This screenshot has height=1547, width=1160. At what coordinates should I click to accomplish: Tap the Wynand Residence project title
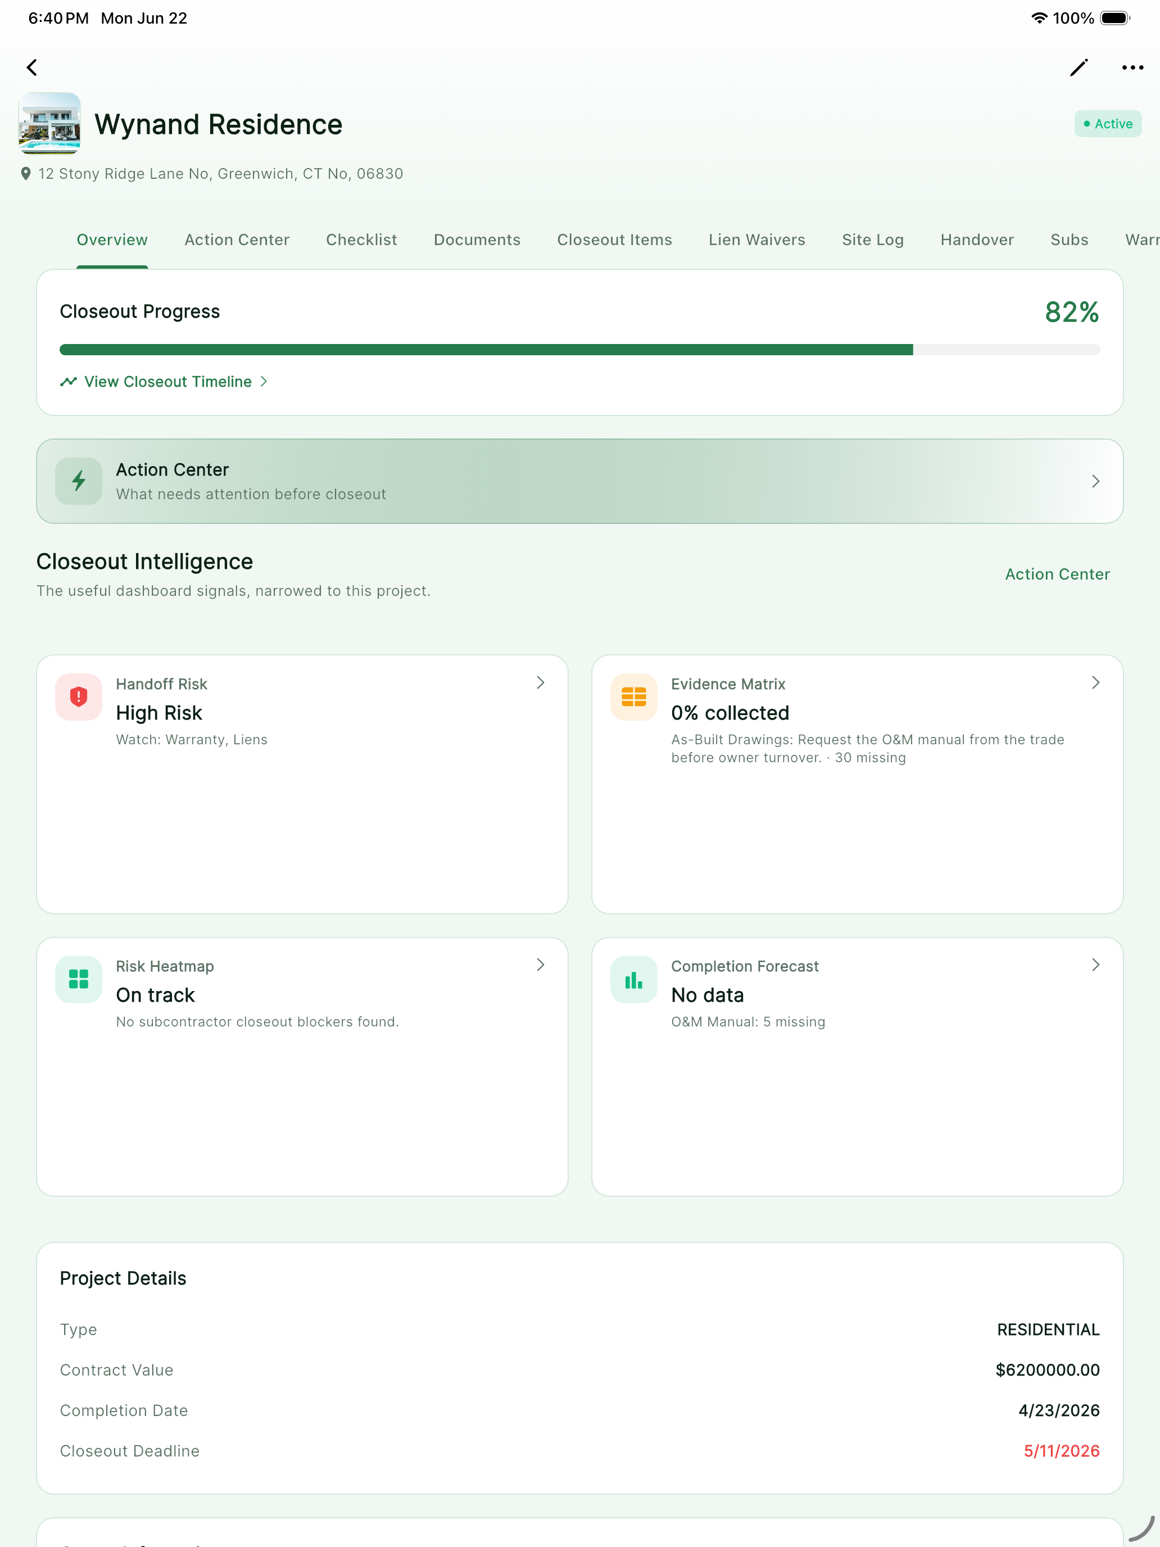point(219,124)
